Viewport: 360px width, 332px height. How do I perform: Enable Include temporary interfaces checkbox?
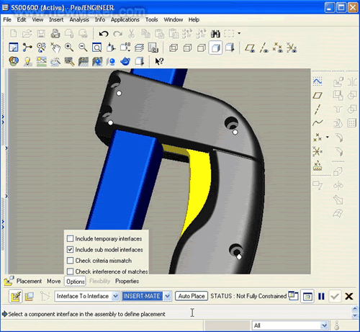(70, 238)
